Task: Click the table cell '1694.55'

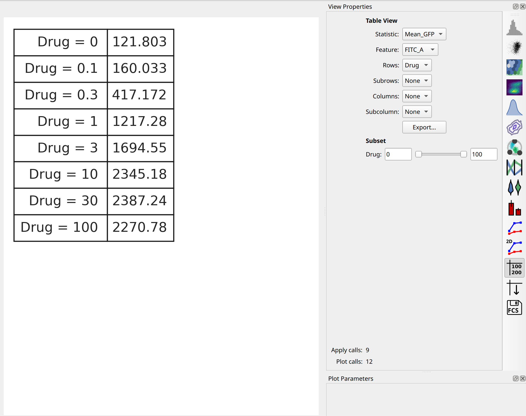Action: pyautogui.click(x=140, y=148)
